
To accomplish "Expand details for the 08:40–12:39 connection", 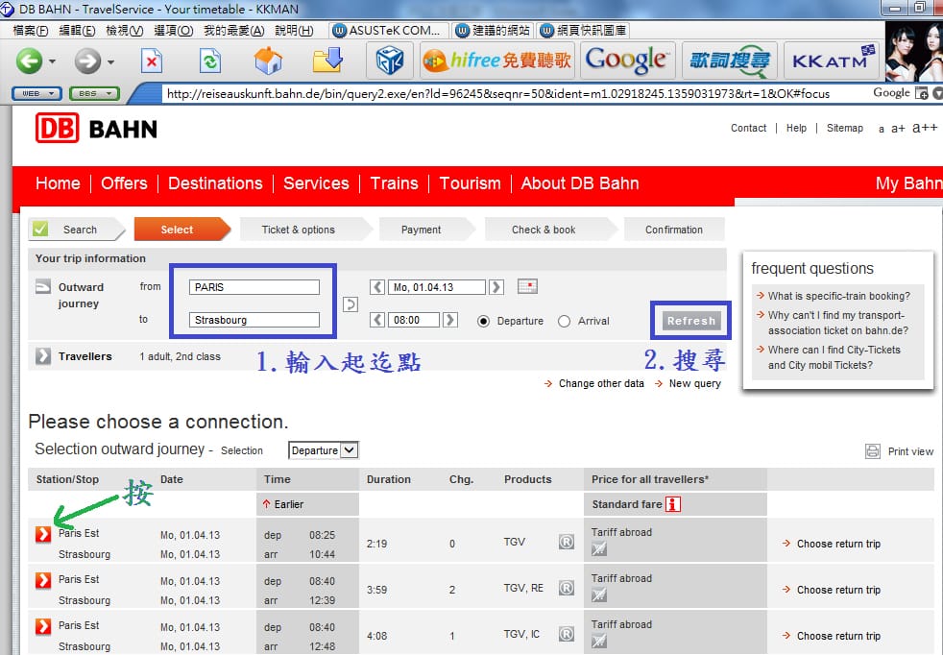I will pyautogui.click(x=42, y=580).
